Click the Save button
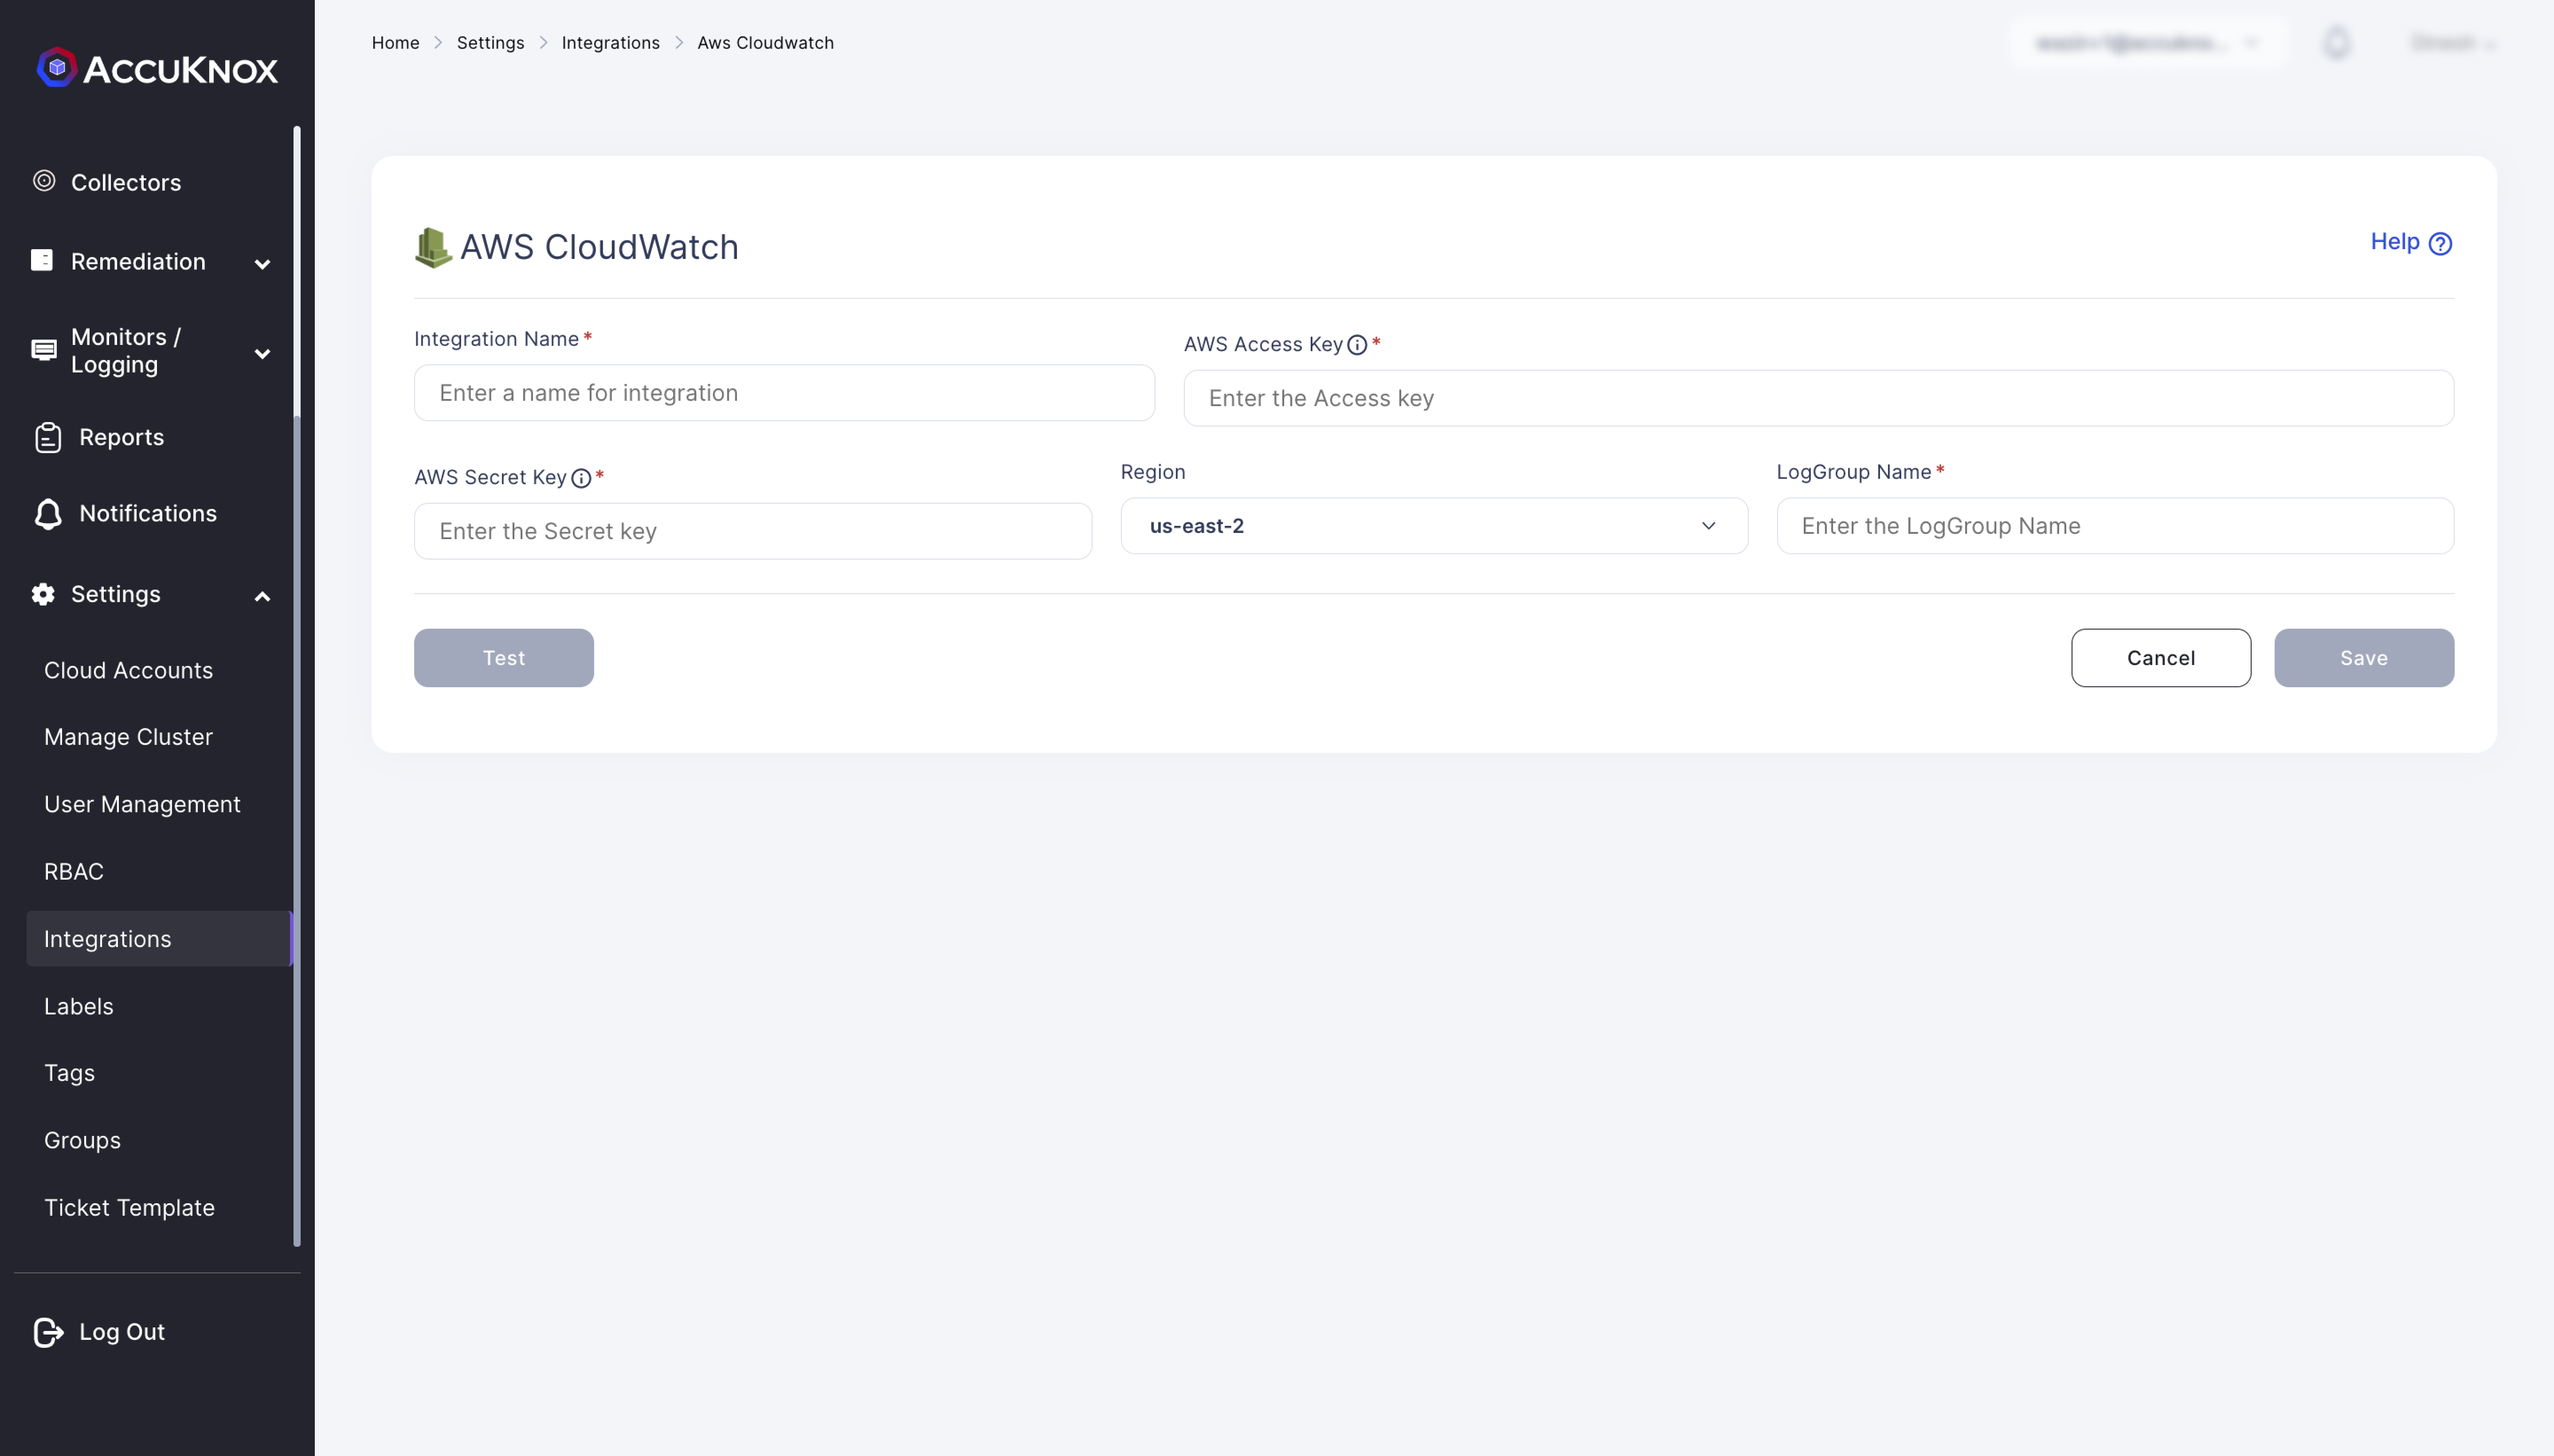This screenshot has width=2554, height=1456. (2364, 658)
